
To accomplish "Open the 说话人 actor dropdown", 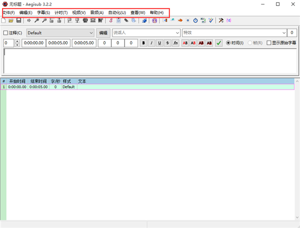I will tap(176, 33).
